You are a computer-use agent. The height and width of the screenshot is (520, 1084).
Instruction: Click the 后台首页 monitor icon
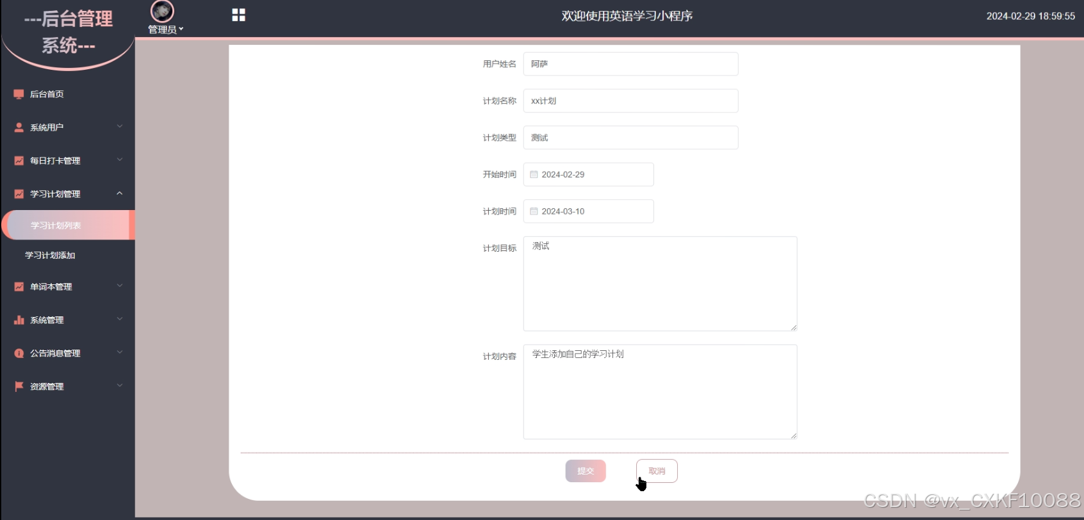pyautogui.click(x=19, y=94)
